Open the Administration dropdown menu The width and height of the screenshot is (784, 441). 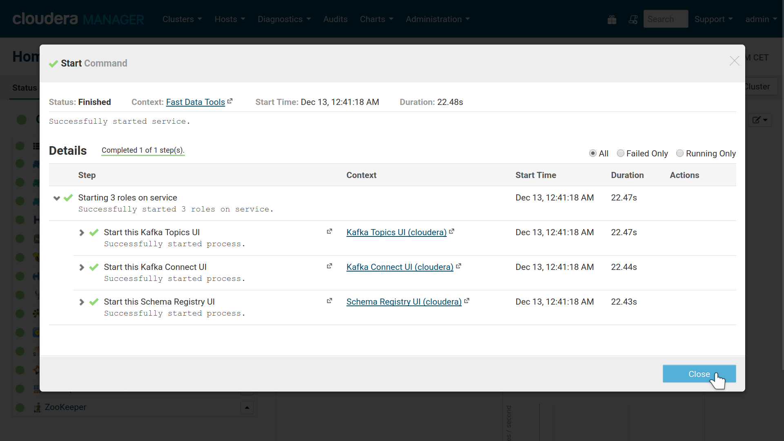(437, 19)
